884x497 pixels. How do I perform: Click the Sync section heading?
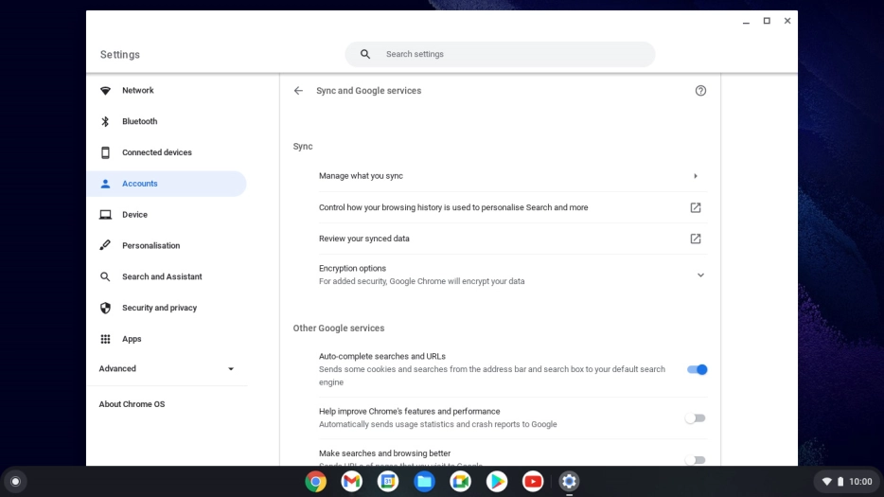coord(303,146)
